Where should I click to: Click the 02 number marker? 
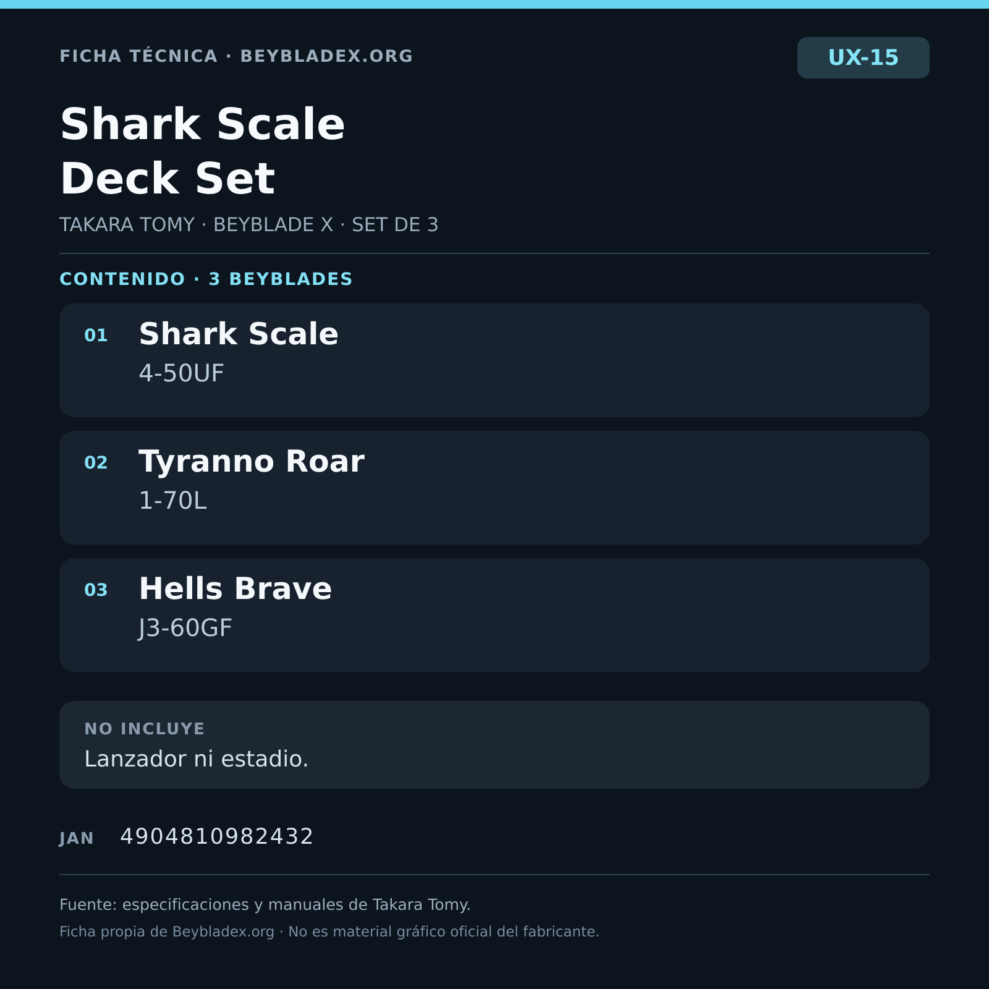(x=96, y=463)
